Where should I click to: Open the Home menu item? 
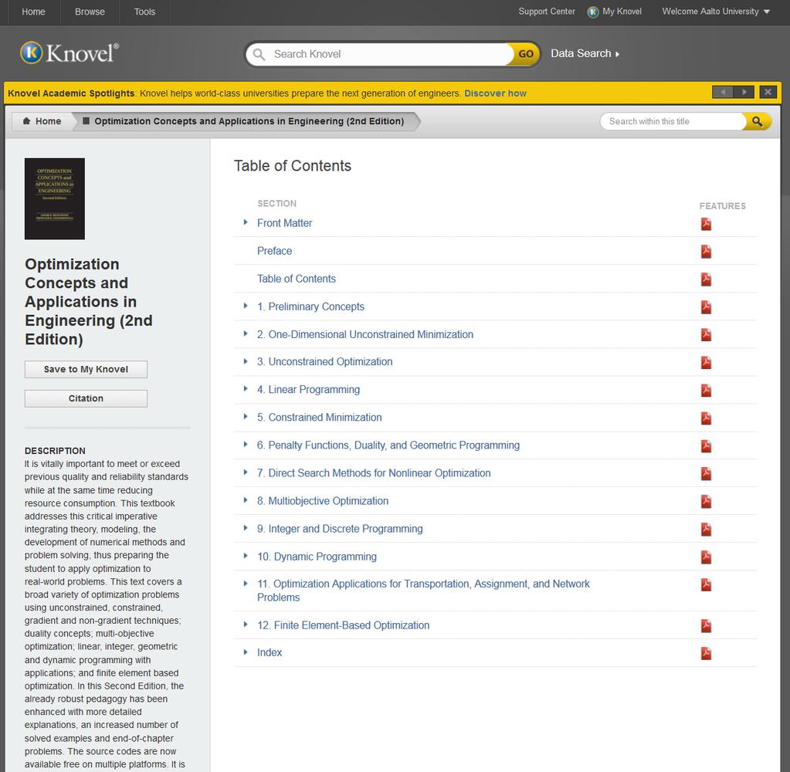tap(33, 12)
